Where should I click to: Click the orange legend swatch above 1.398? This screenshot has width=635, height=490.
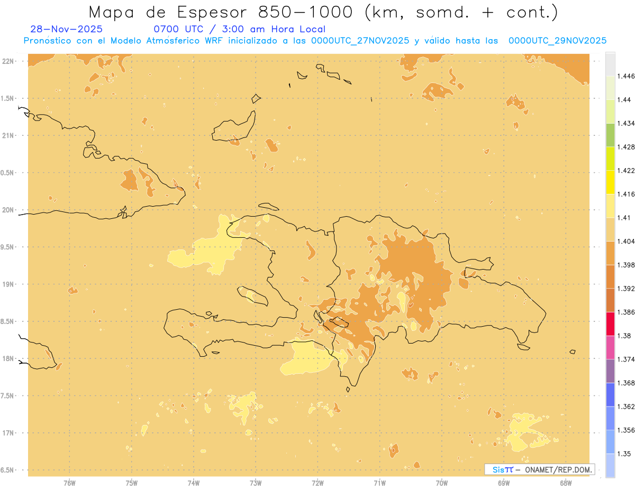pyautogui.click(x=610, y=253)
